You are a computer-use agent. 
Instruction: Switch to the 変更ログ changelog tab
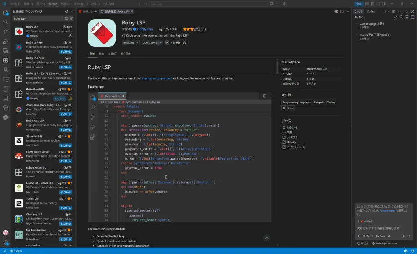tap(112, 53)
